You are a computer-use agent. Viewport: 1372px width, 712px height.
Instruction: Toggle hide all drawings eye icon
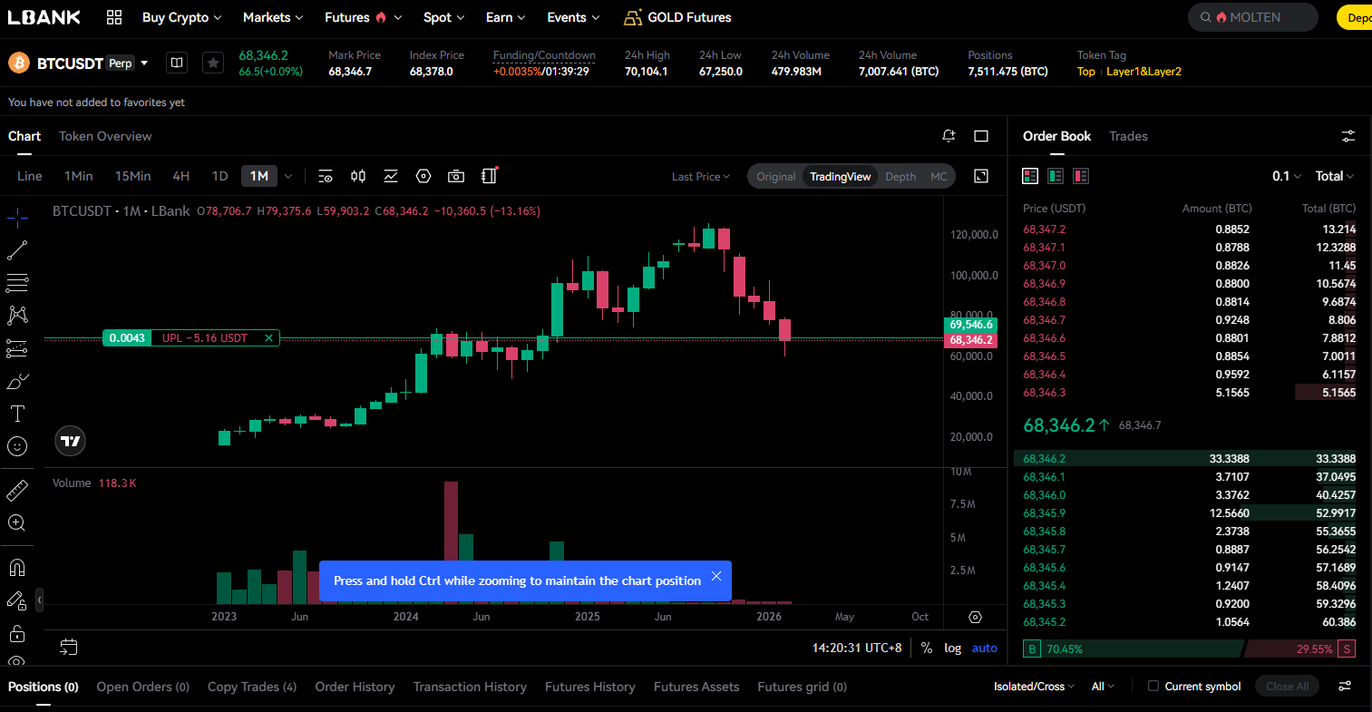17,661
